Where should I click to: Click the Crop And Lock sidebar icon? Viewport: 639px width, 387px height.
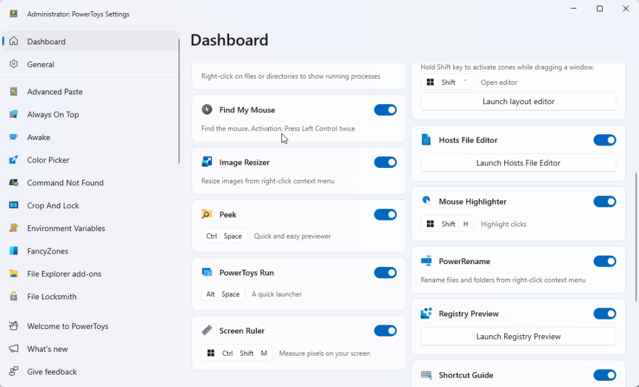click(14, 205)
